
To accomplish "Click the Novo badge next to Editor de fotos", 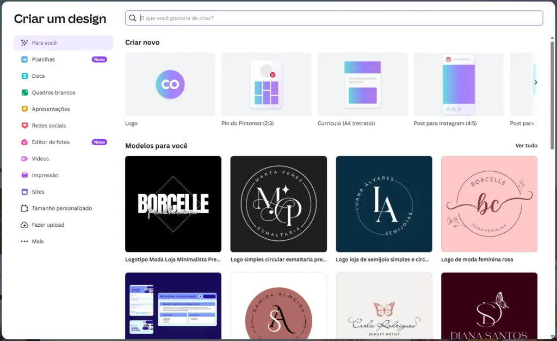I will [x=100, y=142].
